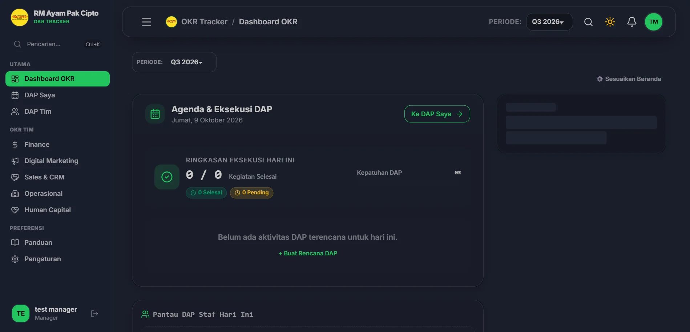Click the 0 Pending badge

coord(252,193)
